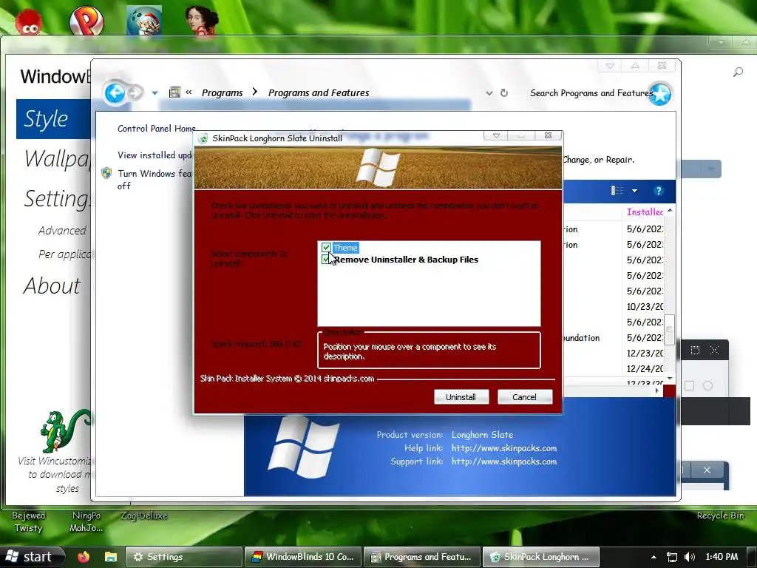Expand the address bar history dropdown
The height and width of the screenshot is (568, 757).
pyautogui.click(x=489, y=92)
